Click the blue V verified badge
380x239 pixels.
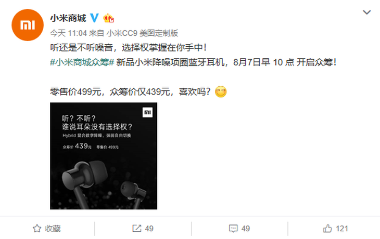[94, 18]
